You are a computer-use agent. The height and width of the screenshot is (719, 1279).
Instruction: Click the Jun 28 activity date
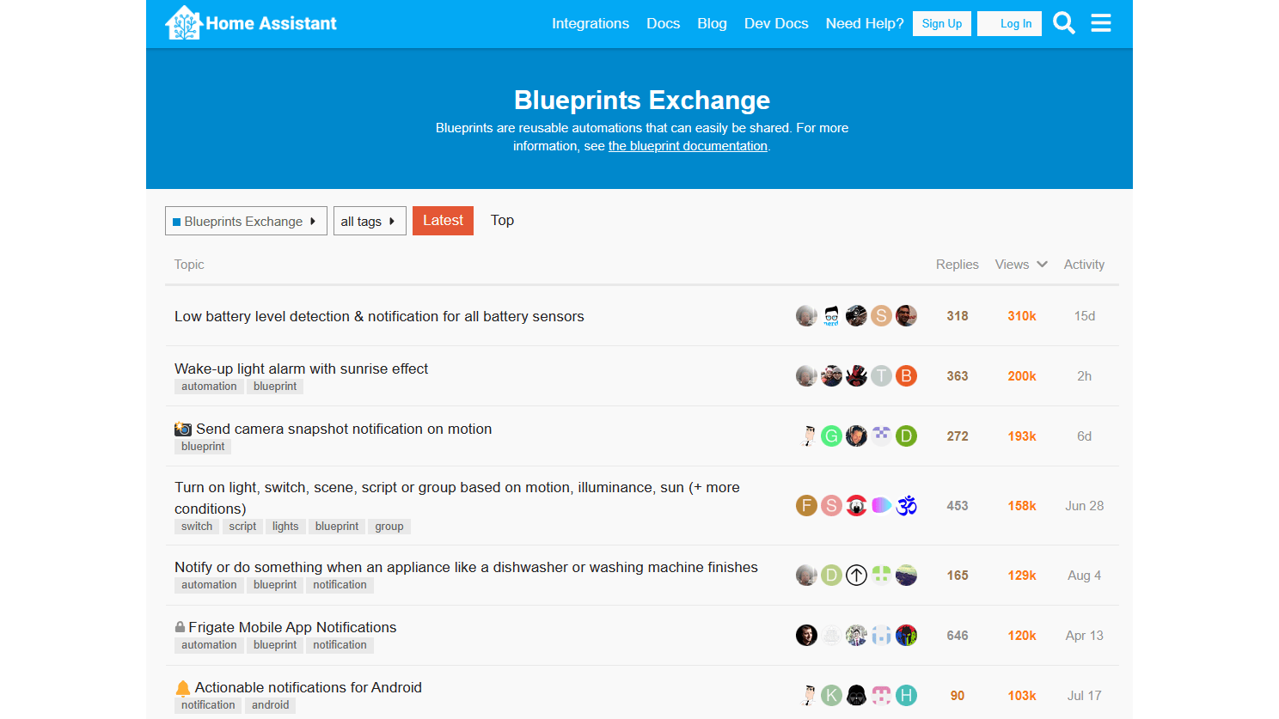[x=1085, y=506]
